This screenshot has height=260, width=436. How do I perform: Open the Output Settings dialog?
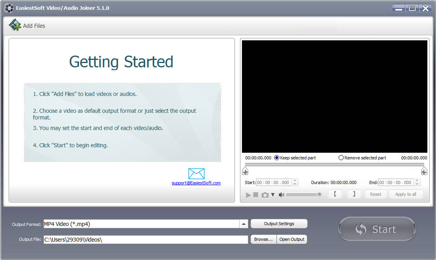[x=279, y=224]
